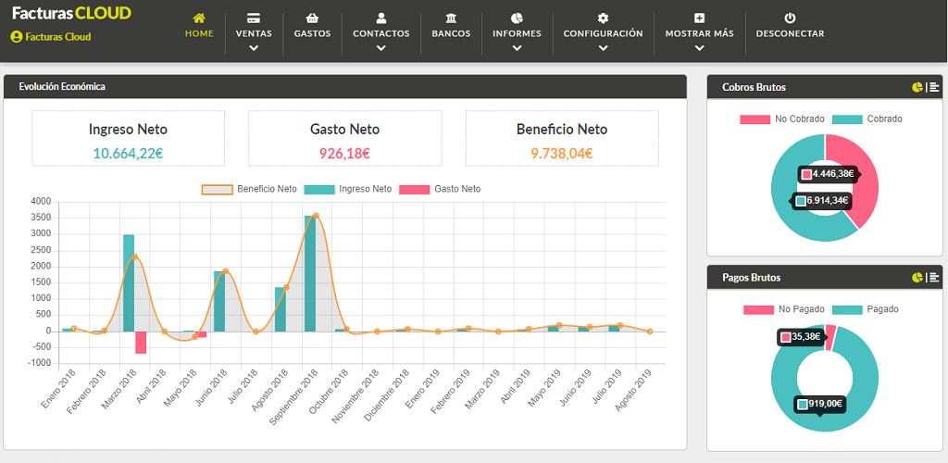Click the Home house icon
The width and height of the screenshot is (948, 463).
pyautogui.click(x=199, y=19)
